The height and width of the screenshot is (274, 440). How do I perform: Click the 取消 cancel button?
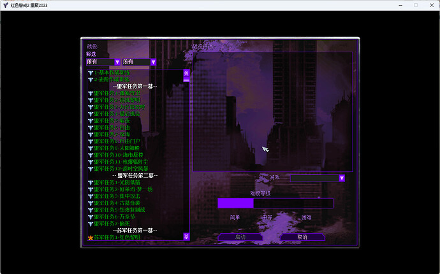pos(302,237)
